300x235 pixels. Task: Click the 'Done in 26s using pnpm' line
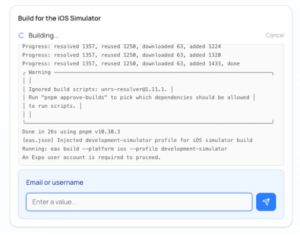coord(71,132)
